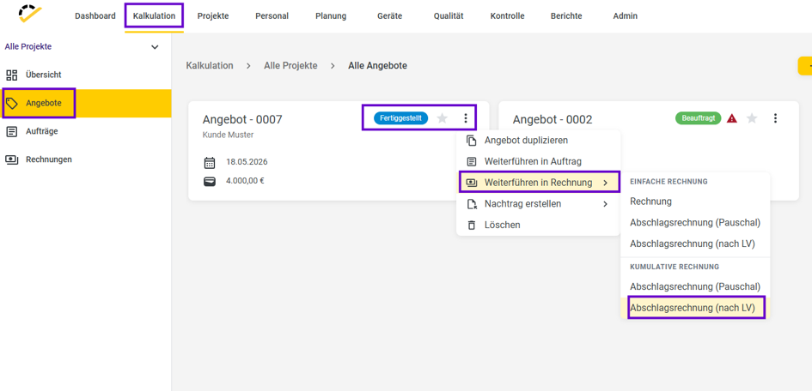Select the Geräte tab
Image resolution: width=812 pixels, height=391 pixels.
(390, 16)
